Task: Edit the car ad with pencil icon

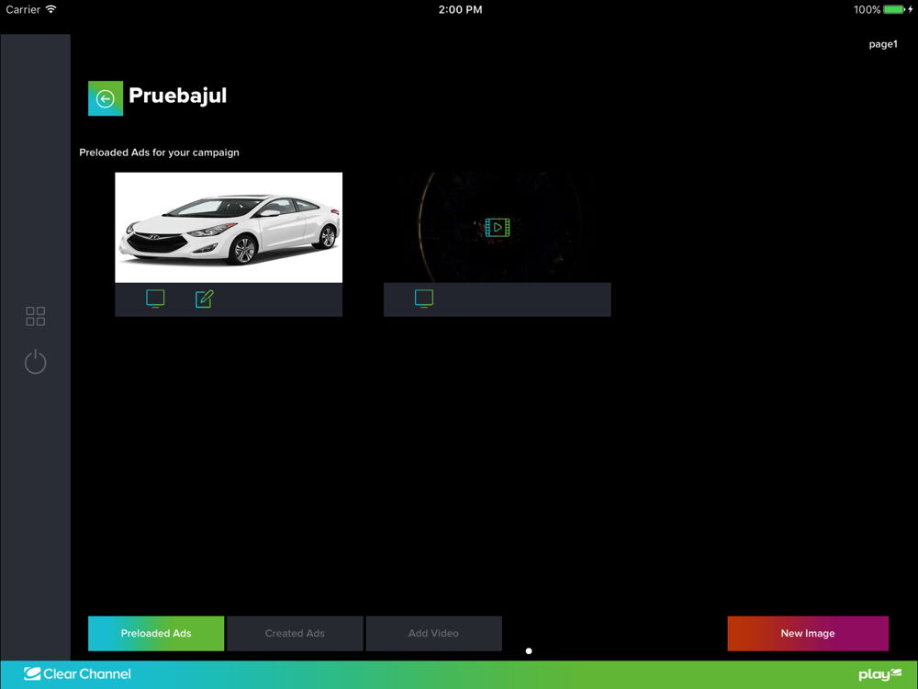Action: point(205,299)
